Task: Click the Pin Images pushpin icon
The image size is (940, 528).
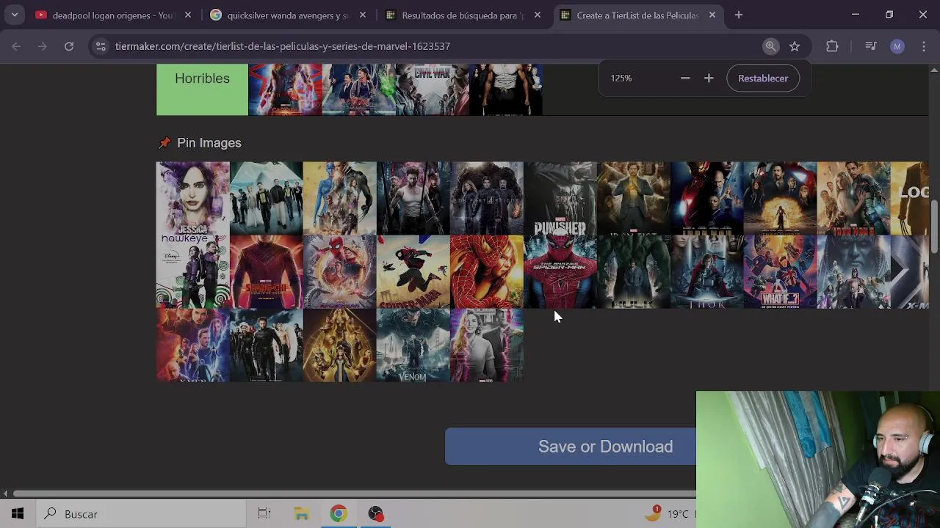Action: [164, 143]
